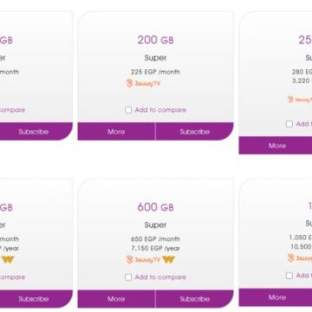Click the yellow W logo on the bottom-left card

point(7,260)
